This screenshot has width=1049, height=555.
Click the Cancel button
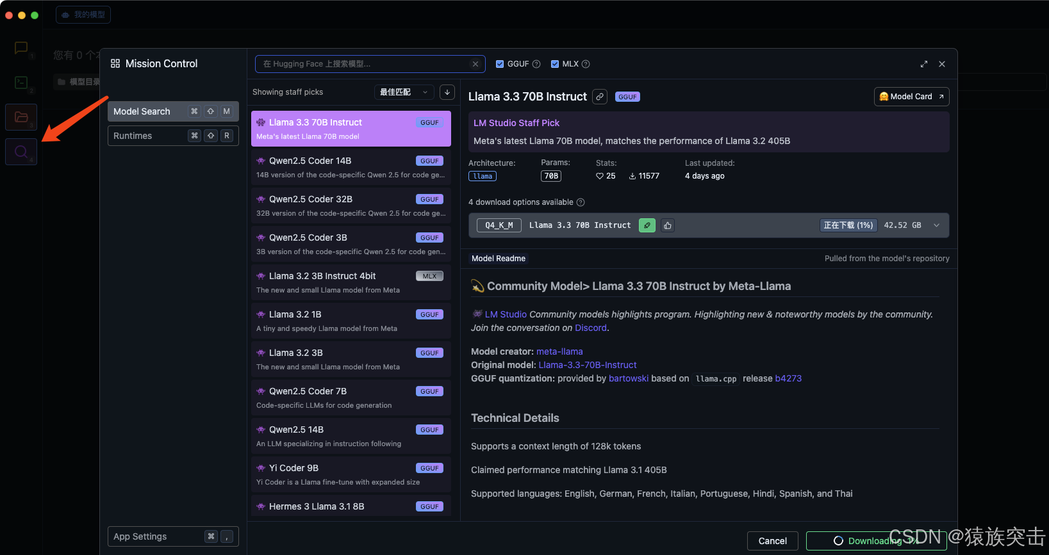[x=772, y=541]
